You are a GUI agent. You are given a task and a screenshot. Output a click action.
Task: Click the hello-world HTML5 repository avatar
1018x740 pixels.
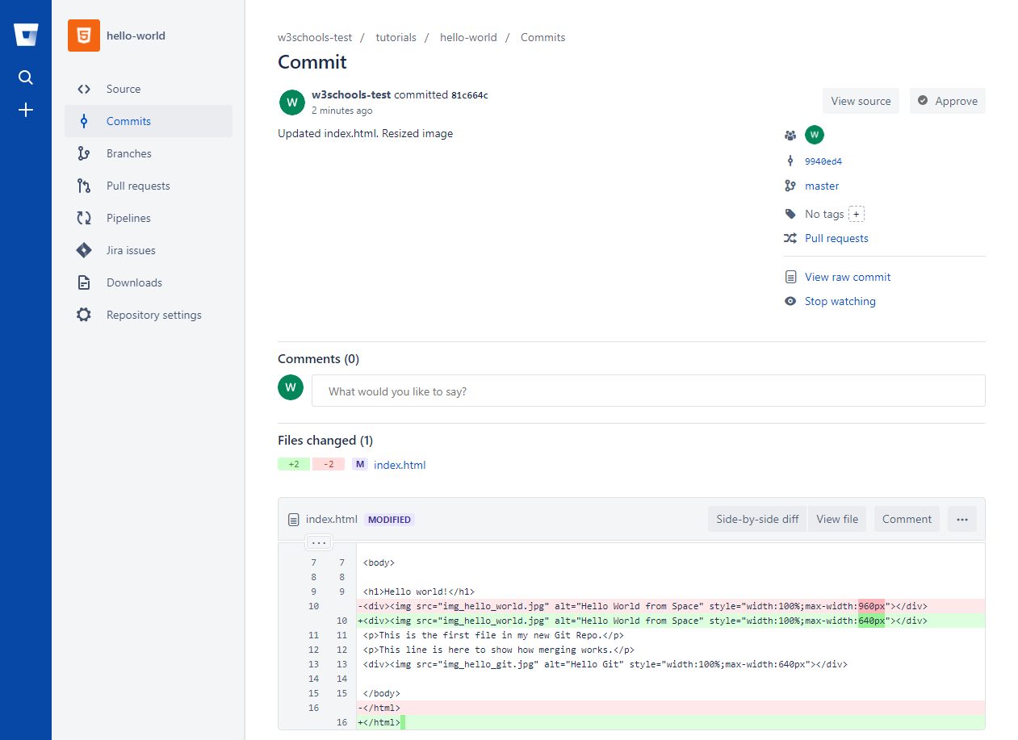click(x=84, y=36)
